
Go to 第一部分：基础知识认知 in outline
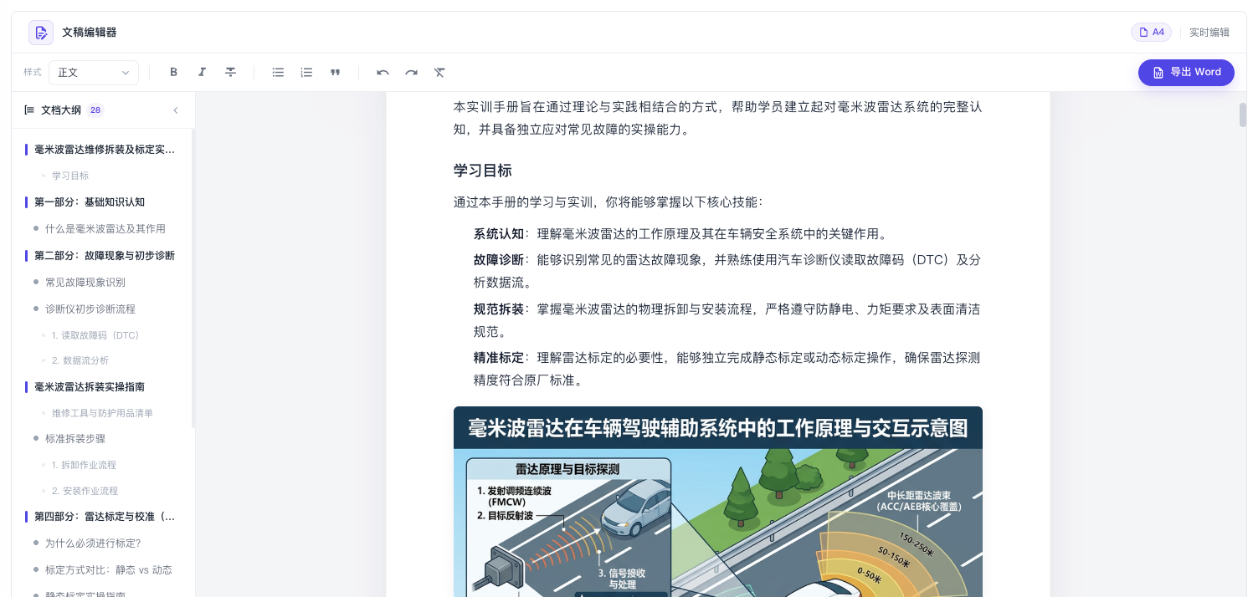pos(90,202)
